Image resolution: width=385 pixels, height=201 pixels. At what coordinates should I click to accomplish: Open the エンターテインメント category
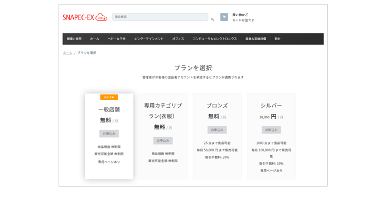click(148, 39)
